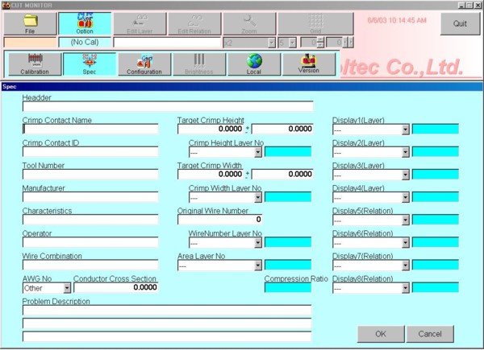Confirm the spec with OK
The height and width of the screenshot is (350, 484).
point(381,334)
